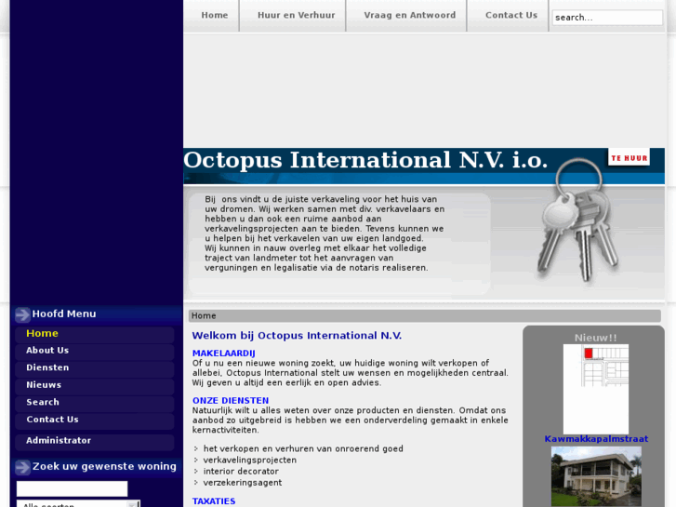The height and width of the screenshot is (507, 676).
Task: Click the Zoek uw gewenste woning arrow icon
Action: click(22, 467)
